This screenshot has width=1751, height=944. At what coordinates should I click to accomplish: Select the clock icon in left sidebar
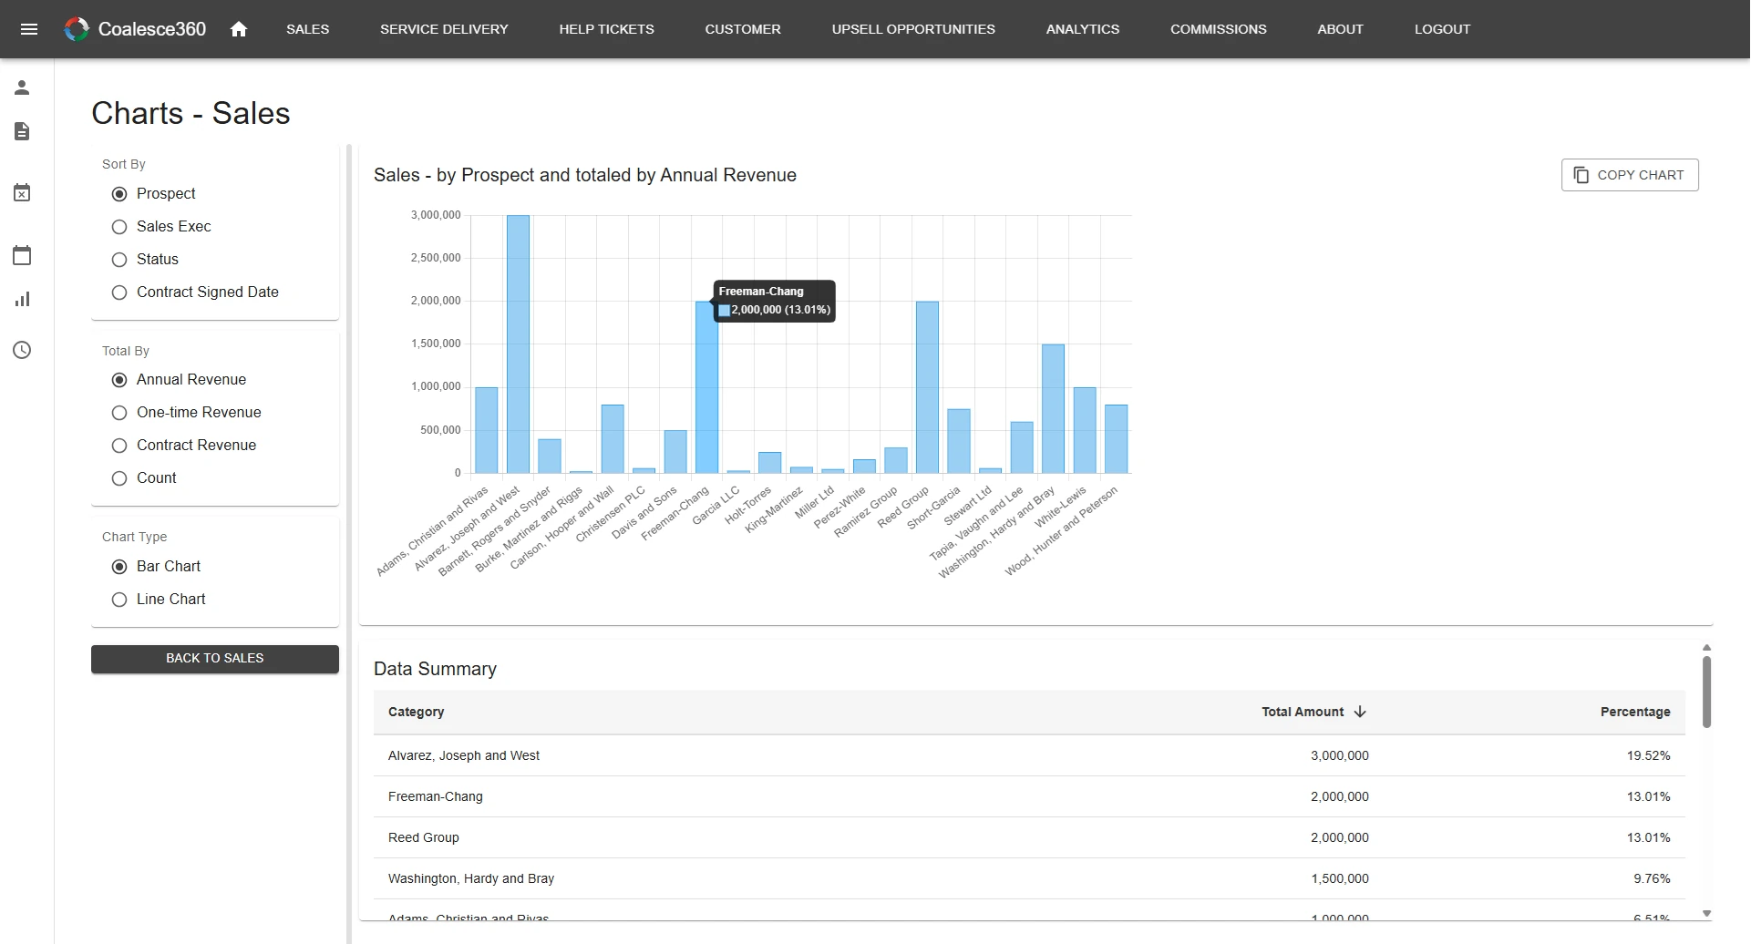tap(22, 349)
